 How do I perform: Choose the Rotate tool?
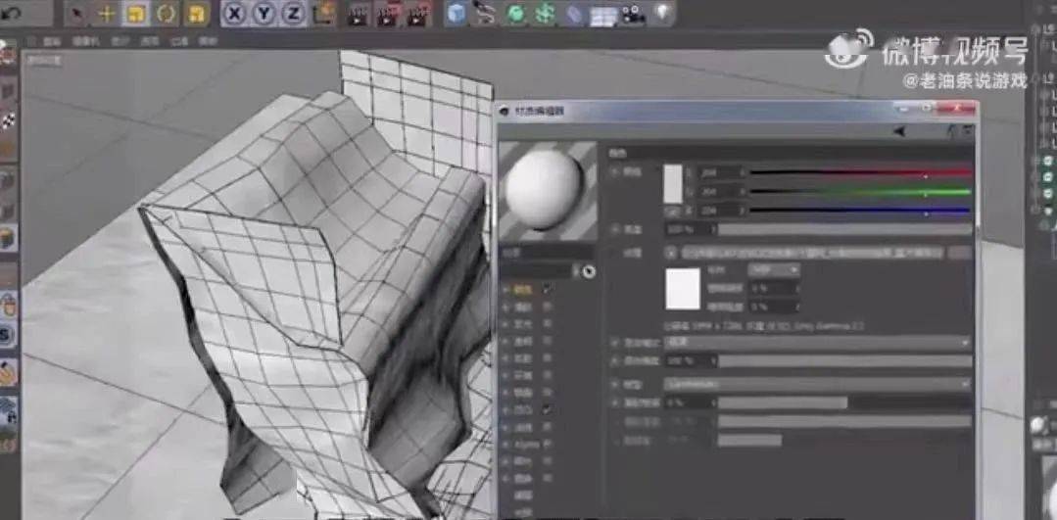166,14
